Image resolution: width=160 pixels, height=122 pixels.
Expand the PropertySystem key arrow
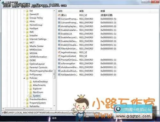click(x=24, y=103)
